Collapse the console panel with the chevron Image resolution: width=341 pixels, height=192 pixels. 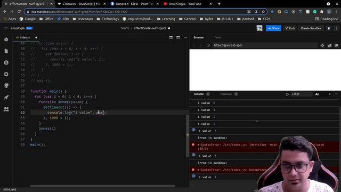click(336, 94)
